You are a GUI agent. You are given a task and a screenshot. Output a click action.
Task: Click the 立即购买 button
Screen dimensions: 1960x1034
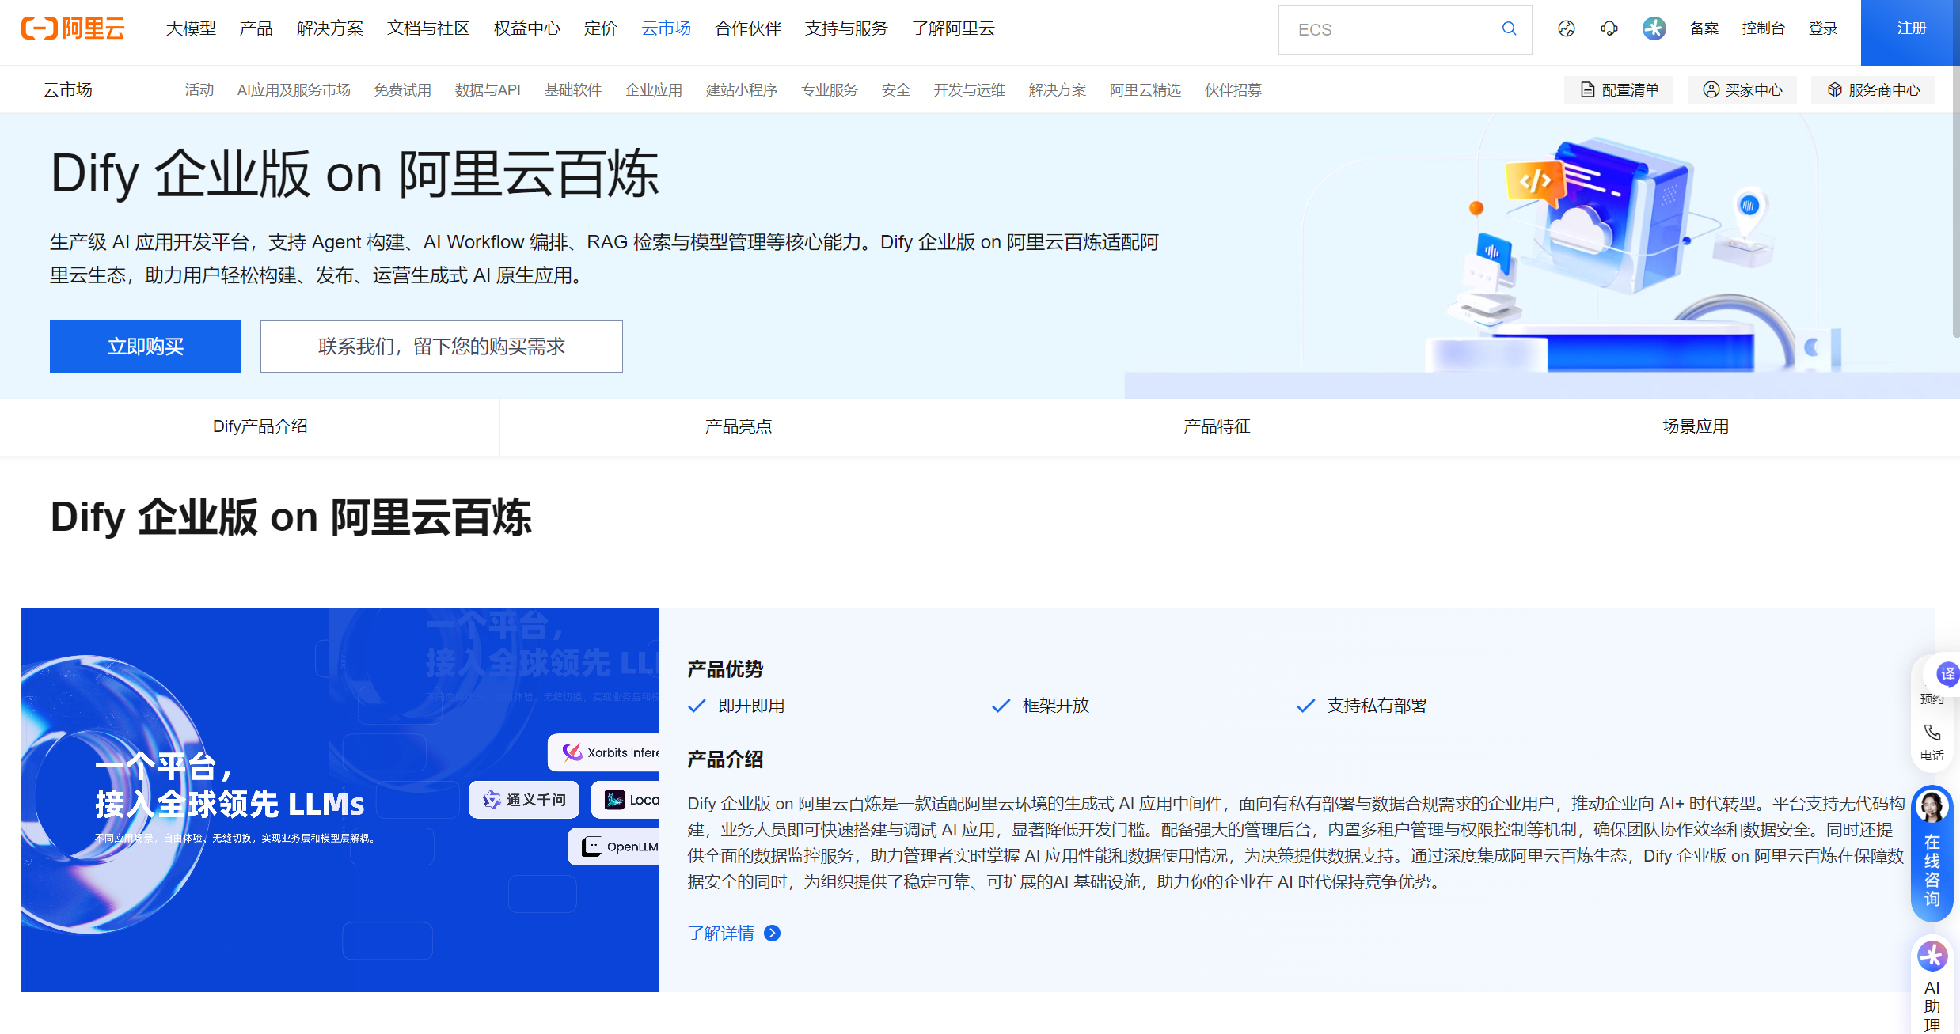[146, 347]
